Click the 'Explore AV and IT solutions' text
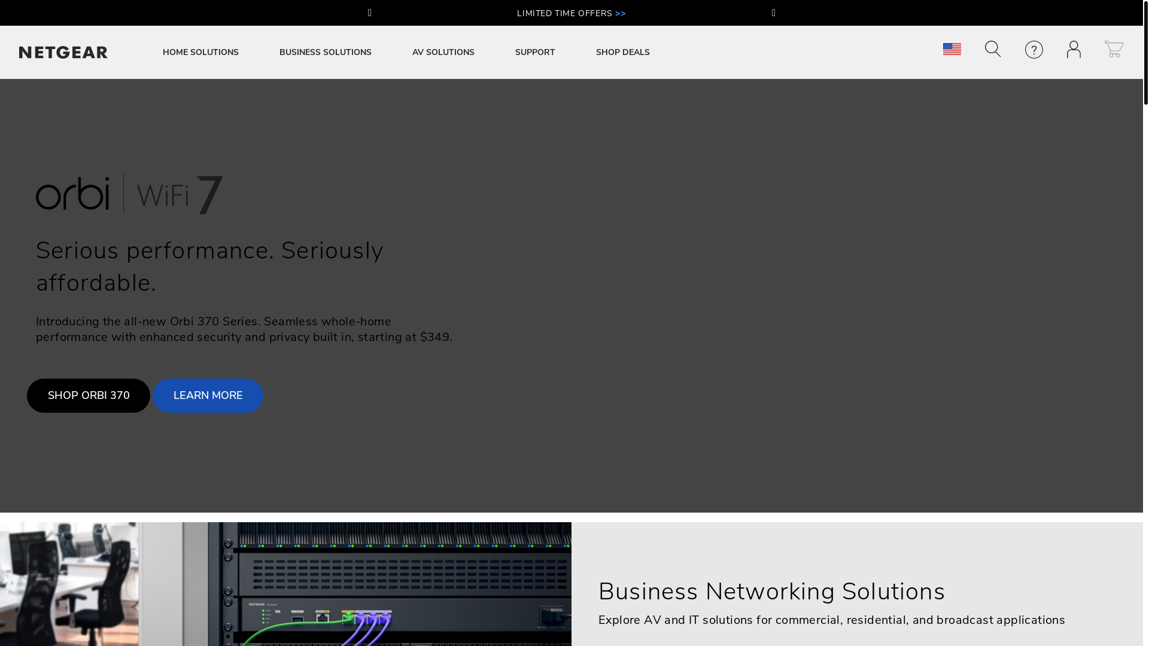This screenshot has height=646, width=1149. (832, 620)
